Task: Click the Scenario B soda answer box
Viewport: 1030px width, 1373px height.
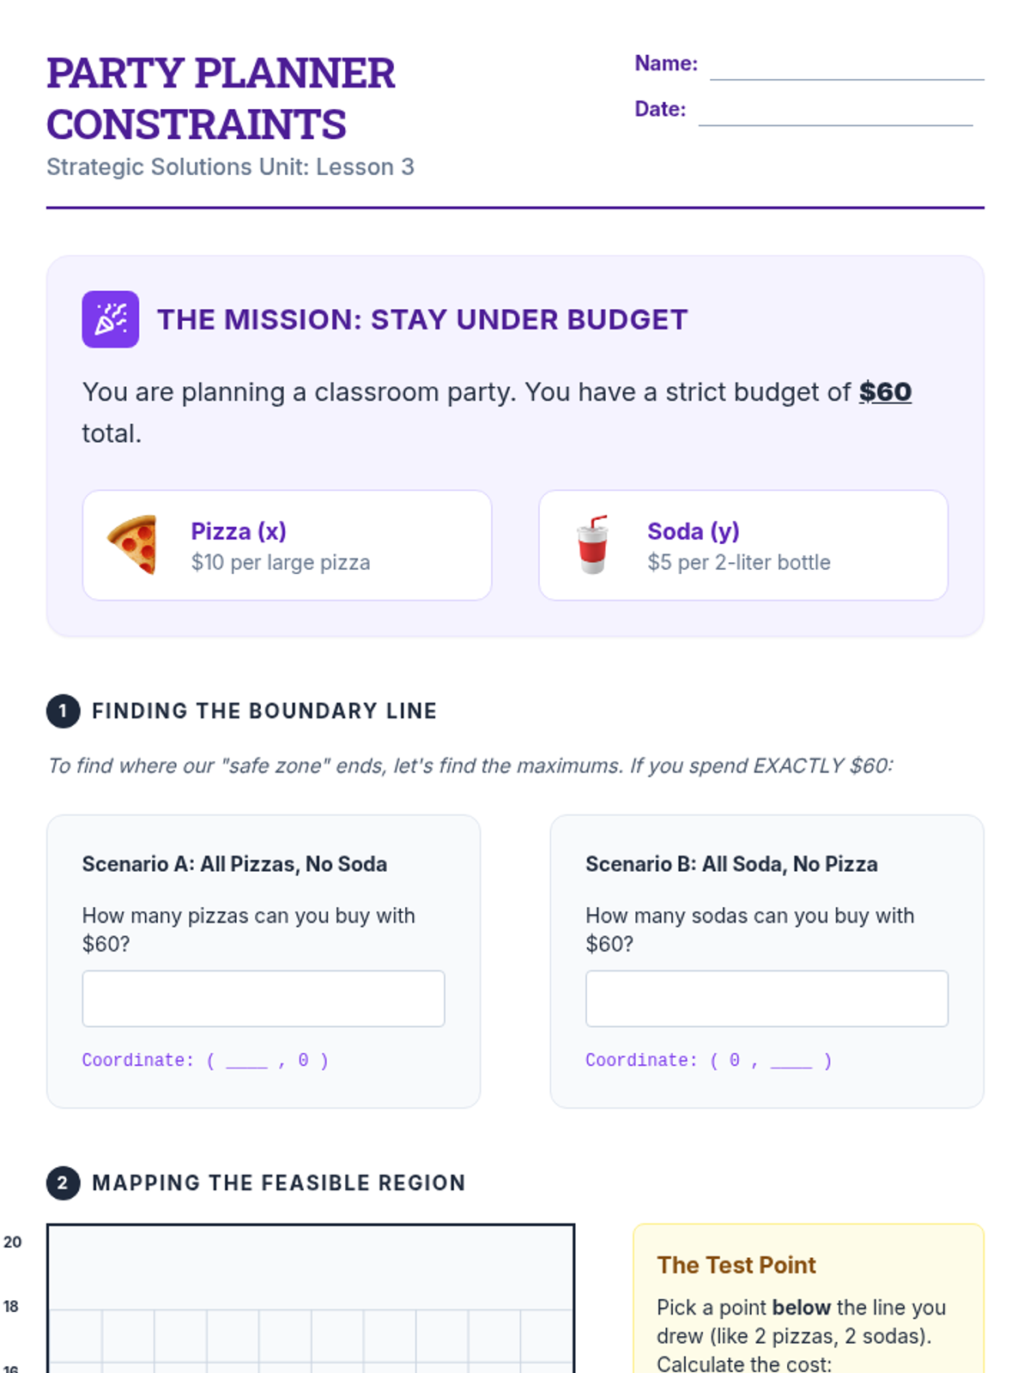Action: click(766, 999)
